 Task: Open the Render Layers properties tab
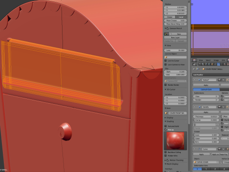pyautogui.click(x=203, y=64)
